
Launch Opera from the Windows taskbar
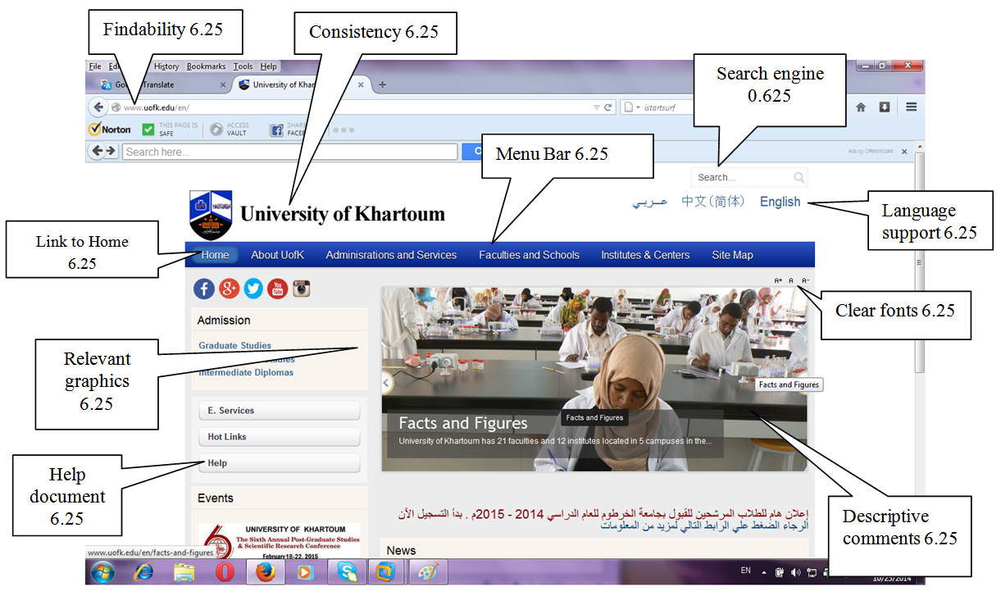[225, 571]
